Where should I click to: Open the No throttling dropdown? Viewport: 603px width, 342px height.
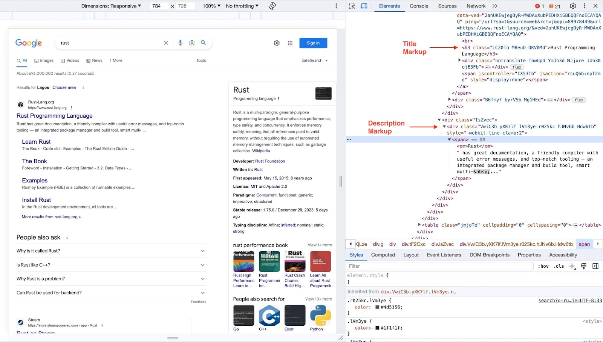(242, 6)
